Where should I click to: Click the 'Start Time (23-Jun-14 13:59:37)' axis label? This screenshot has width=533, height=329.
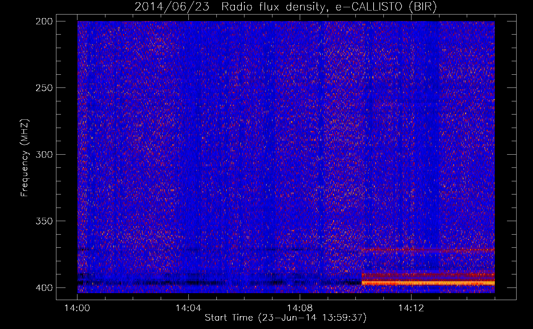(x=286, y=318)
